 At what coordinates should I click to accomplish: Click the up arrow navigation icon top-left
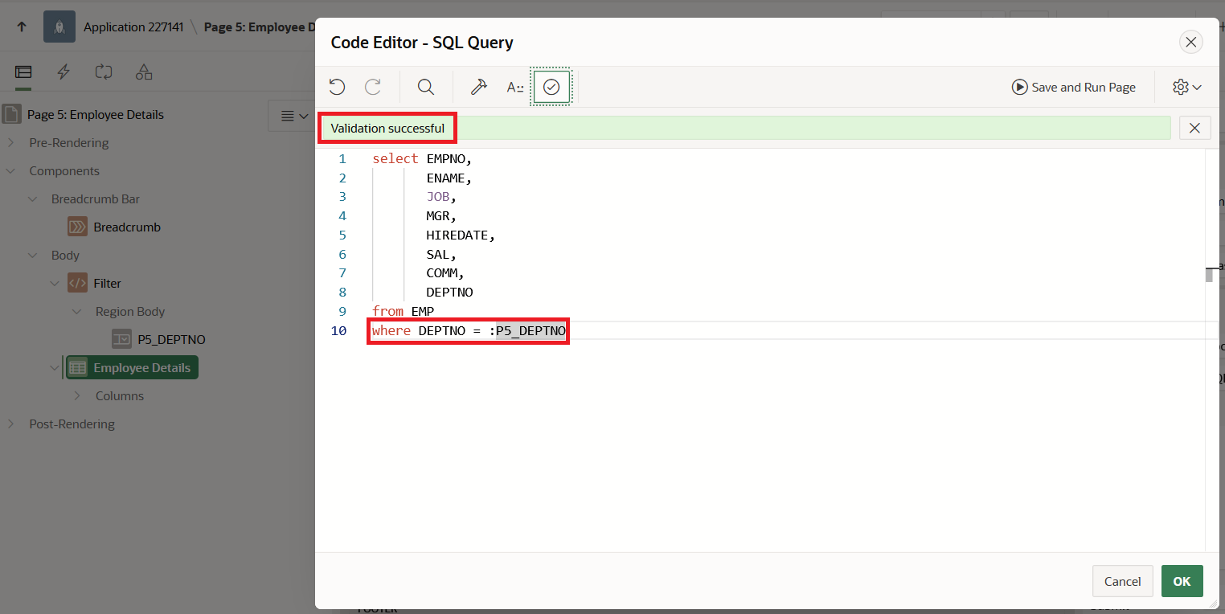click(19, 25)
